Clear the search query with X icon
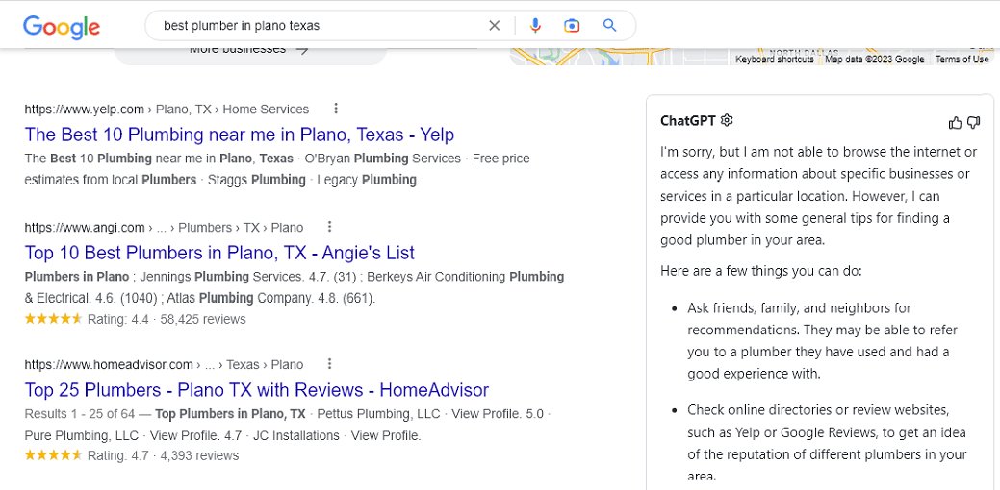The width and height of the screenshot is (1000, 490). pos(495,25)
